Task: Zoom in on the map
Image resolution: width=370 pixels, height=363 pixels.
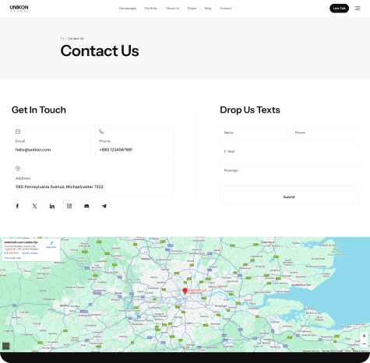Action: (364, 336)
